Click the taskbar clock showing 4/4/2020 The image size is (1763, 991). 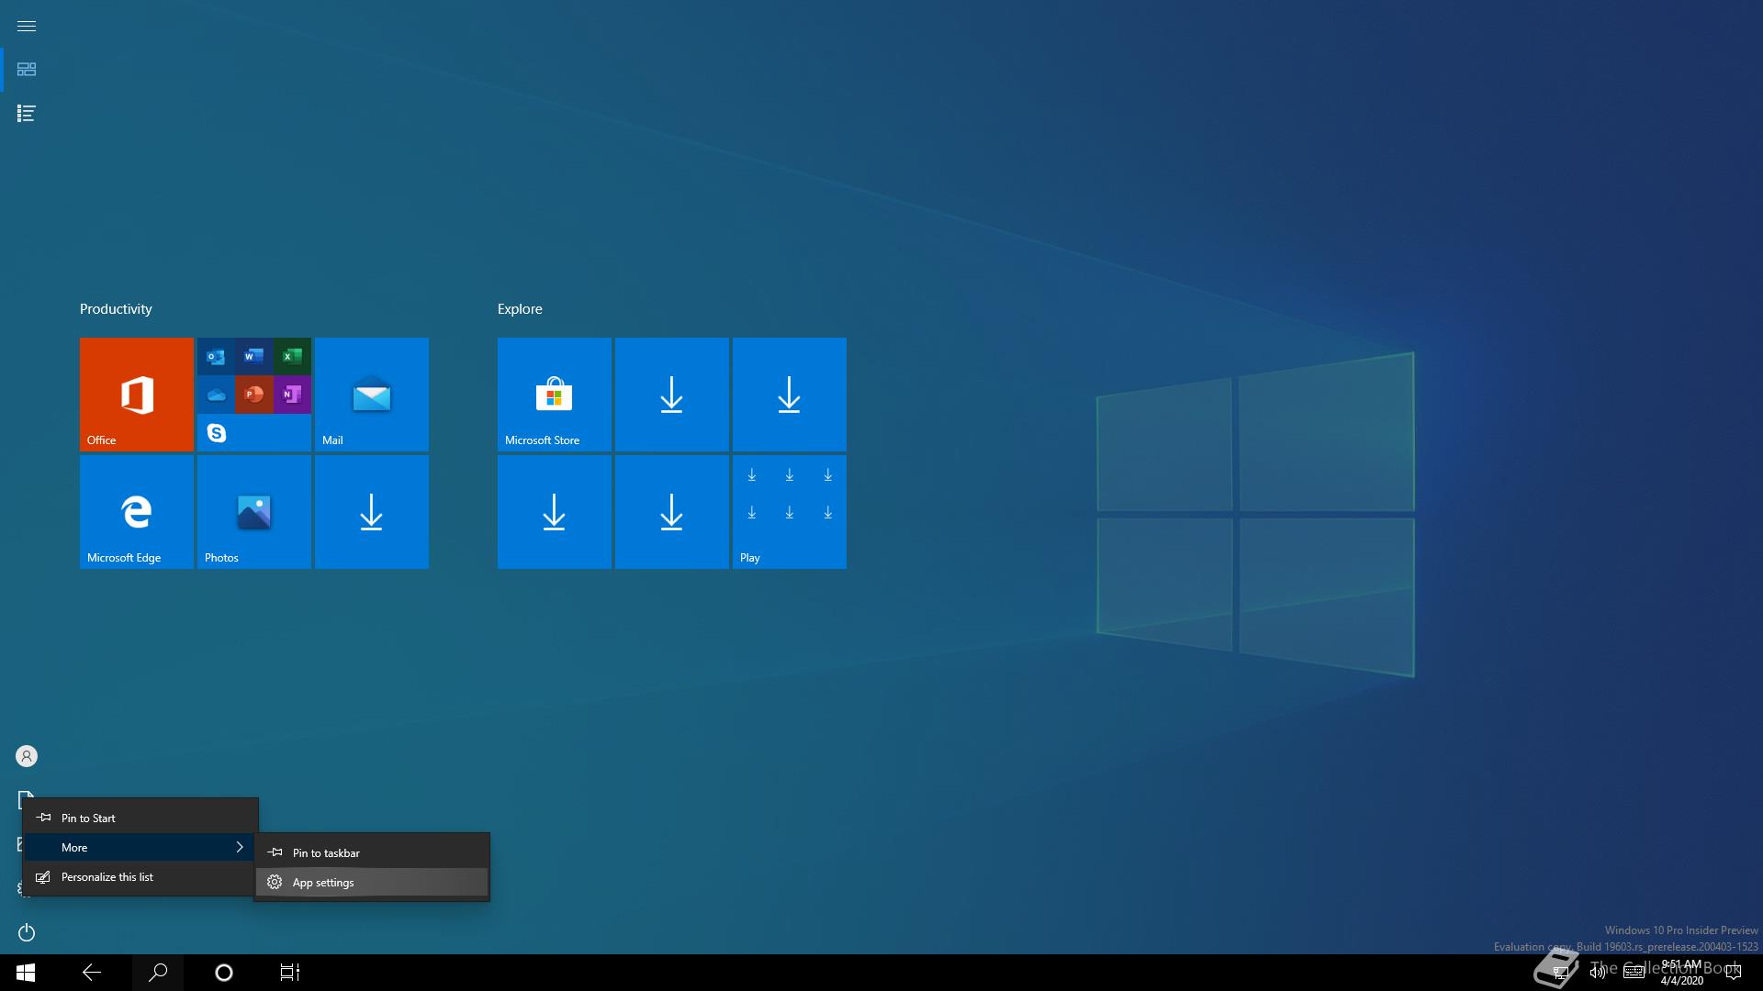[1681, 973]
